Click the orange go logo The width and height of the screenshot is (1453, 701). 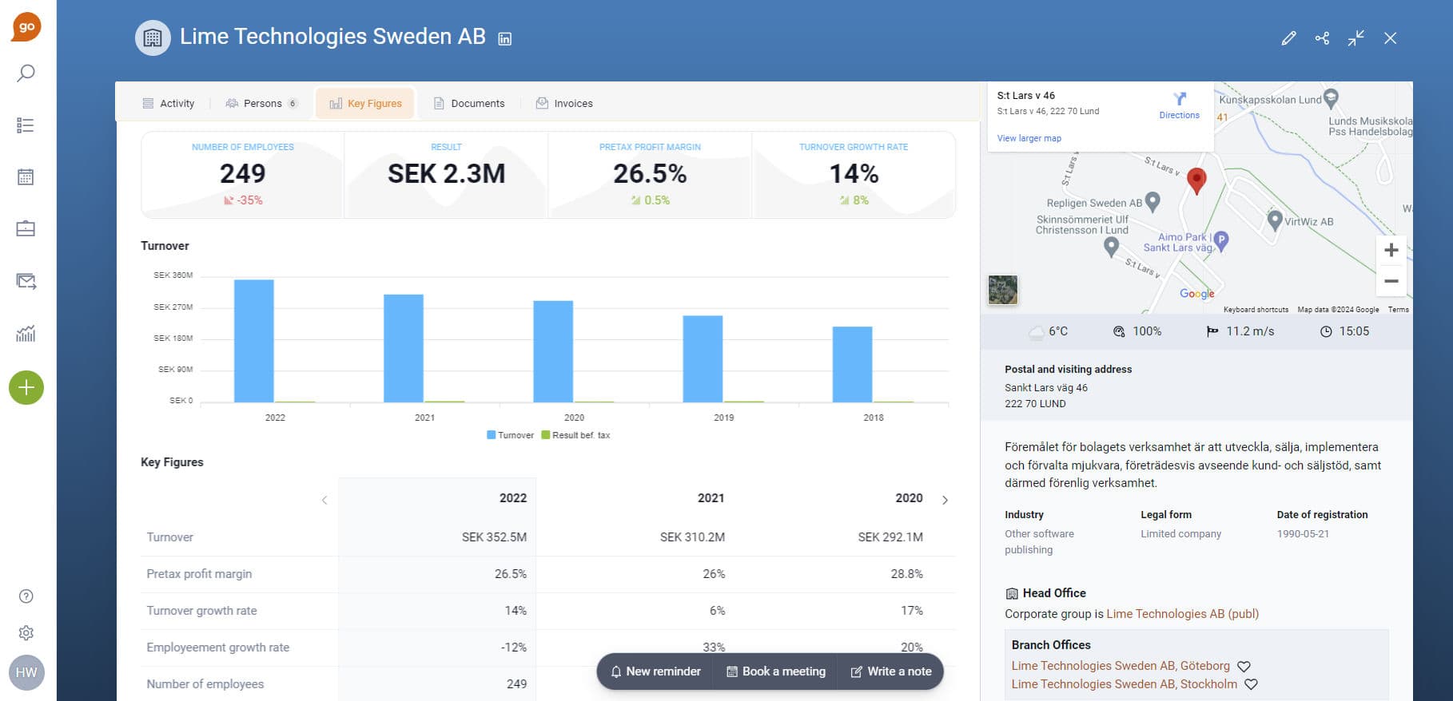click(x=26, y=26)
